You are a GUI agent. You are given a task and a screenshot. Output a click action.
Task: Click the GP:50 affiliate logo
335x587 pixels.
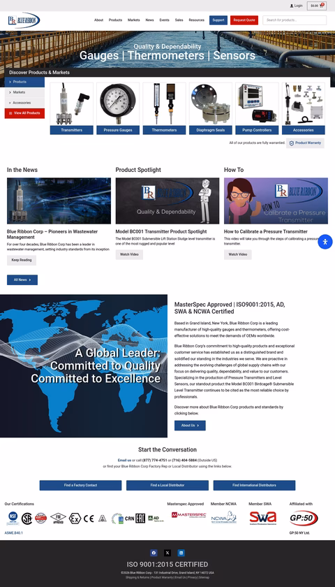304,518
